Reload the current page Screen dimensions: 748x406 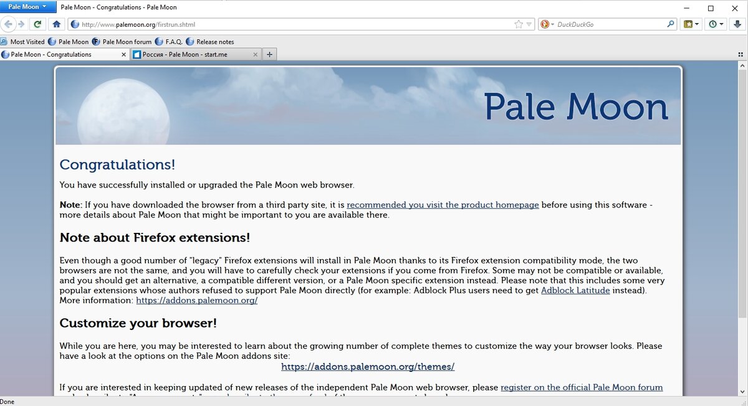click(x=37, y=24)
